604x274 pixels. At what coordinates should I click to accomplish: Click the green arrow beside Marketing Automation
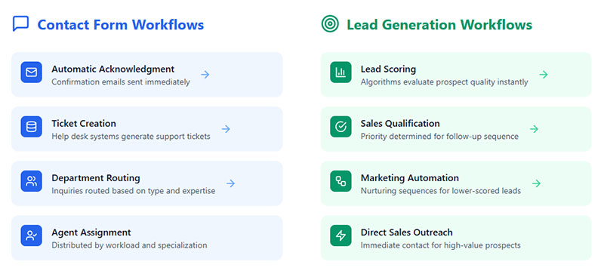(x=536, y=183)
